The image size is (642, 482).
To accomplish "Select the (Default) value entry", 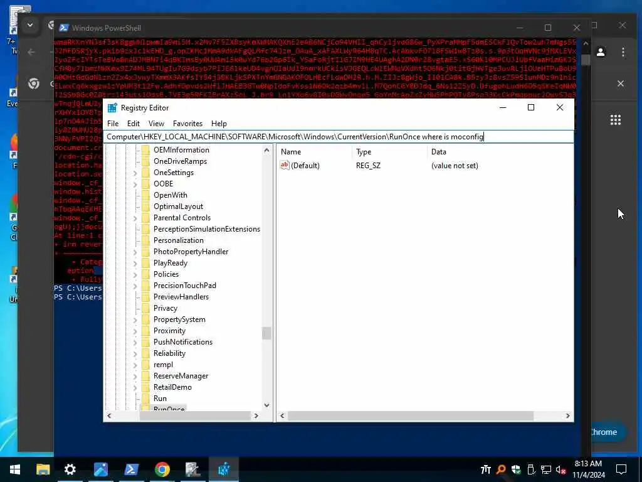I will [x=305, y=166].
